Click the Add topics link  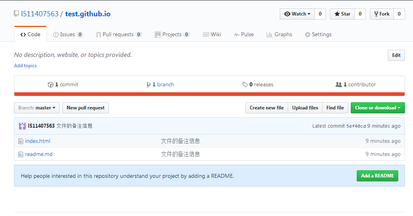click(25, 66)
